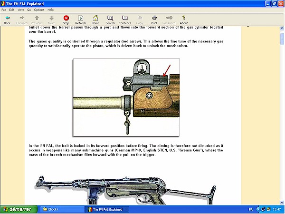
Task: Open the Edit menu
Action: click(x=12, y=10)
